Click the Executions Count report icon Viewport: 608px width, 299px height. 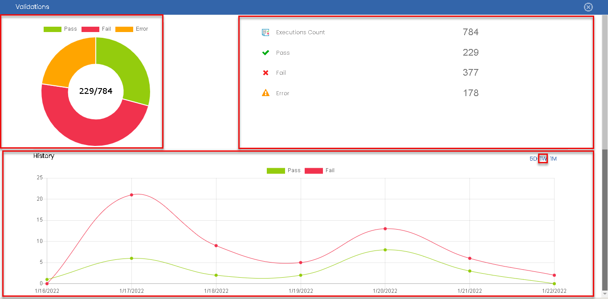pyautogui.click(x=265, y=32)
